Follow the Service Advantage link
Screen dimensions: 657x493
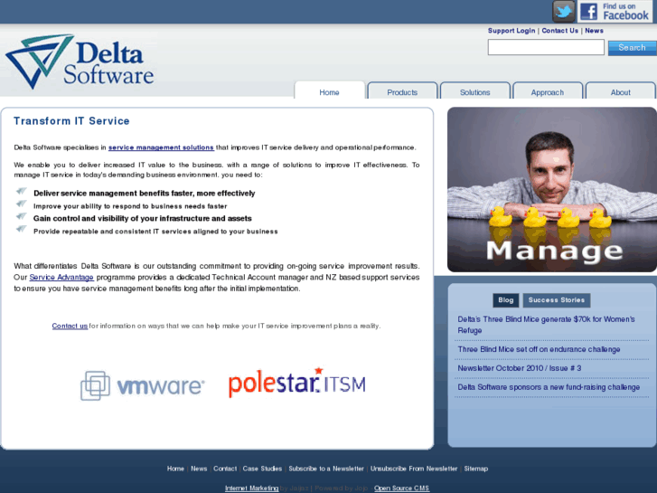(61, 278)
